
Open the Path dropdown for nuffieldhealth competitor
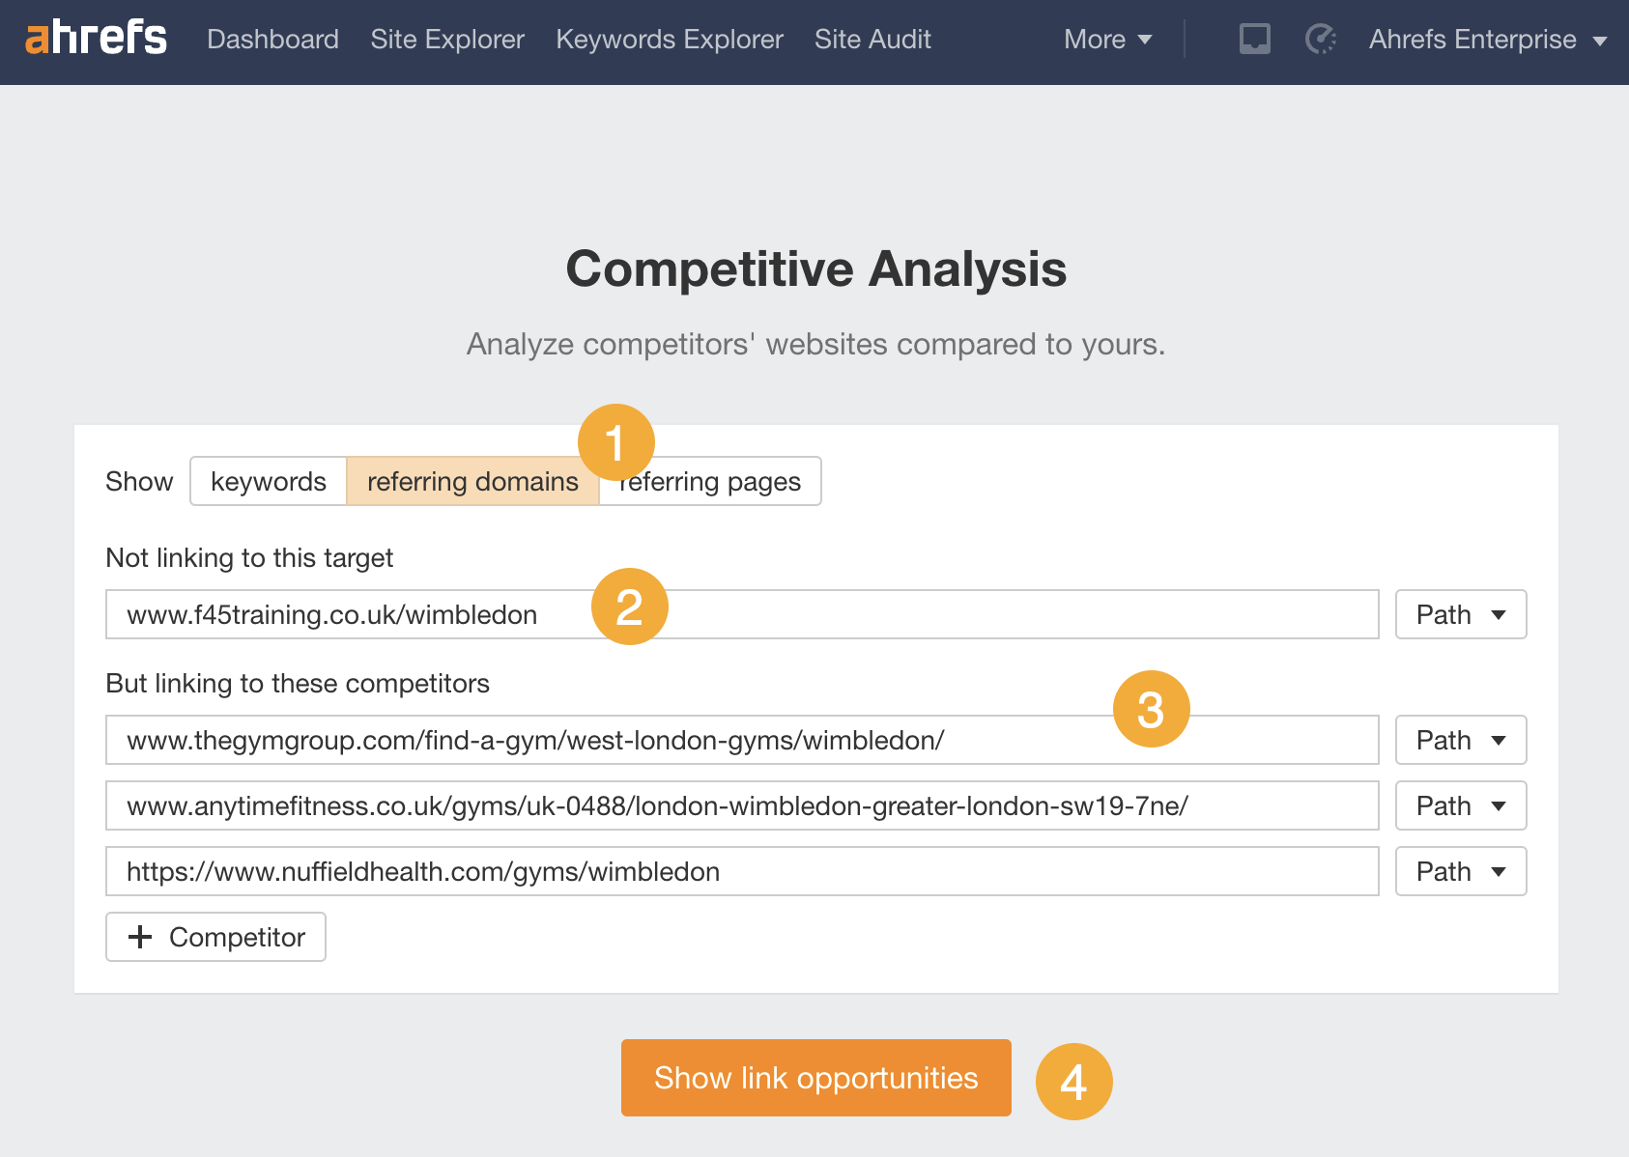pos(1460,871)
